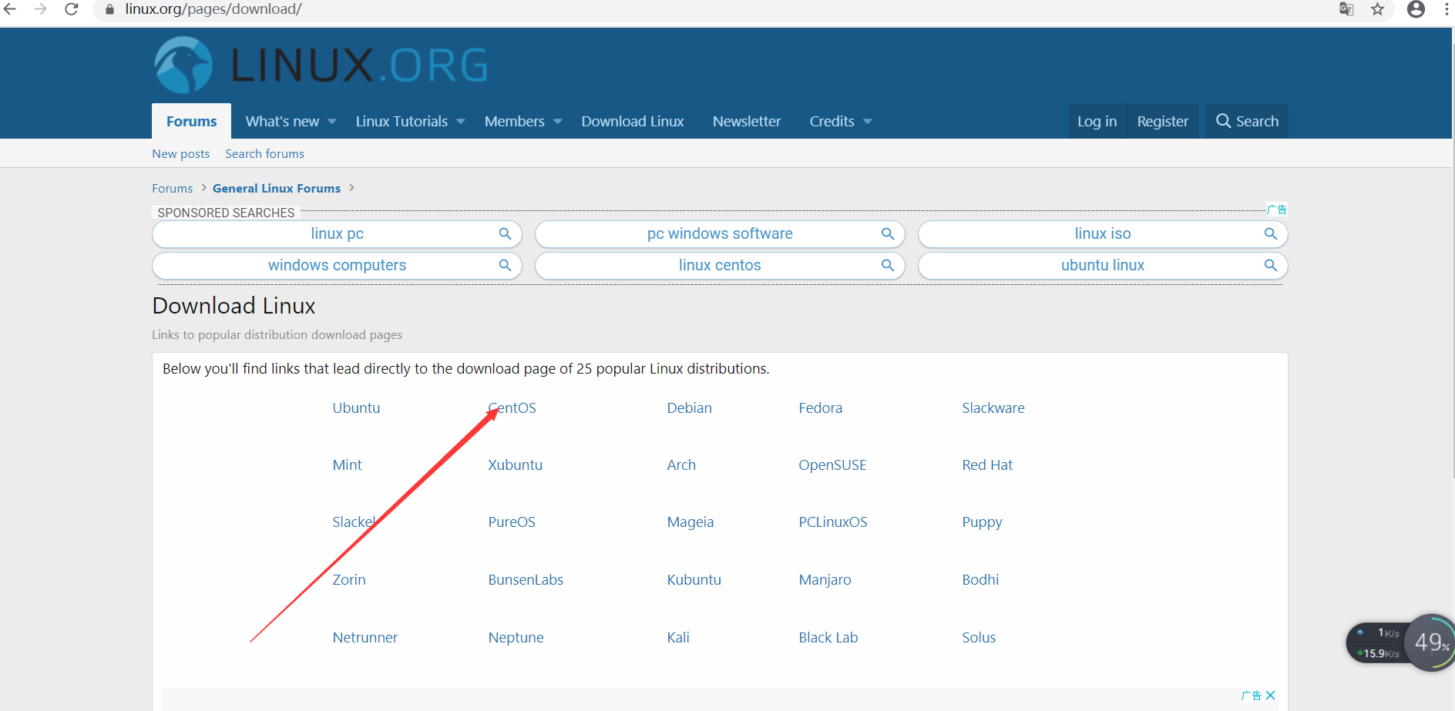The image size is (1455, 711).
Task: Click the ad info label near sponsored searches
Action: (1277, 210)
